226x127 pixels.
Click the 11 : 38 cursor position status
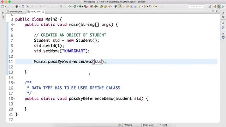point(163,125)
